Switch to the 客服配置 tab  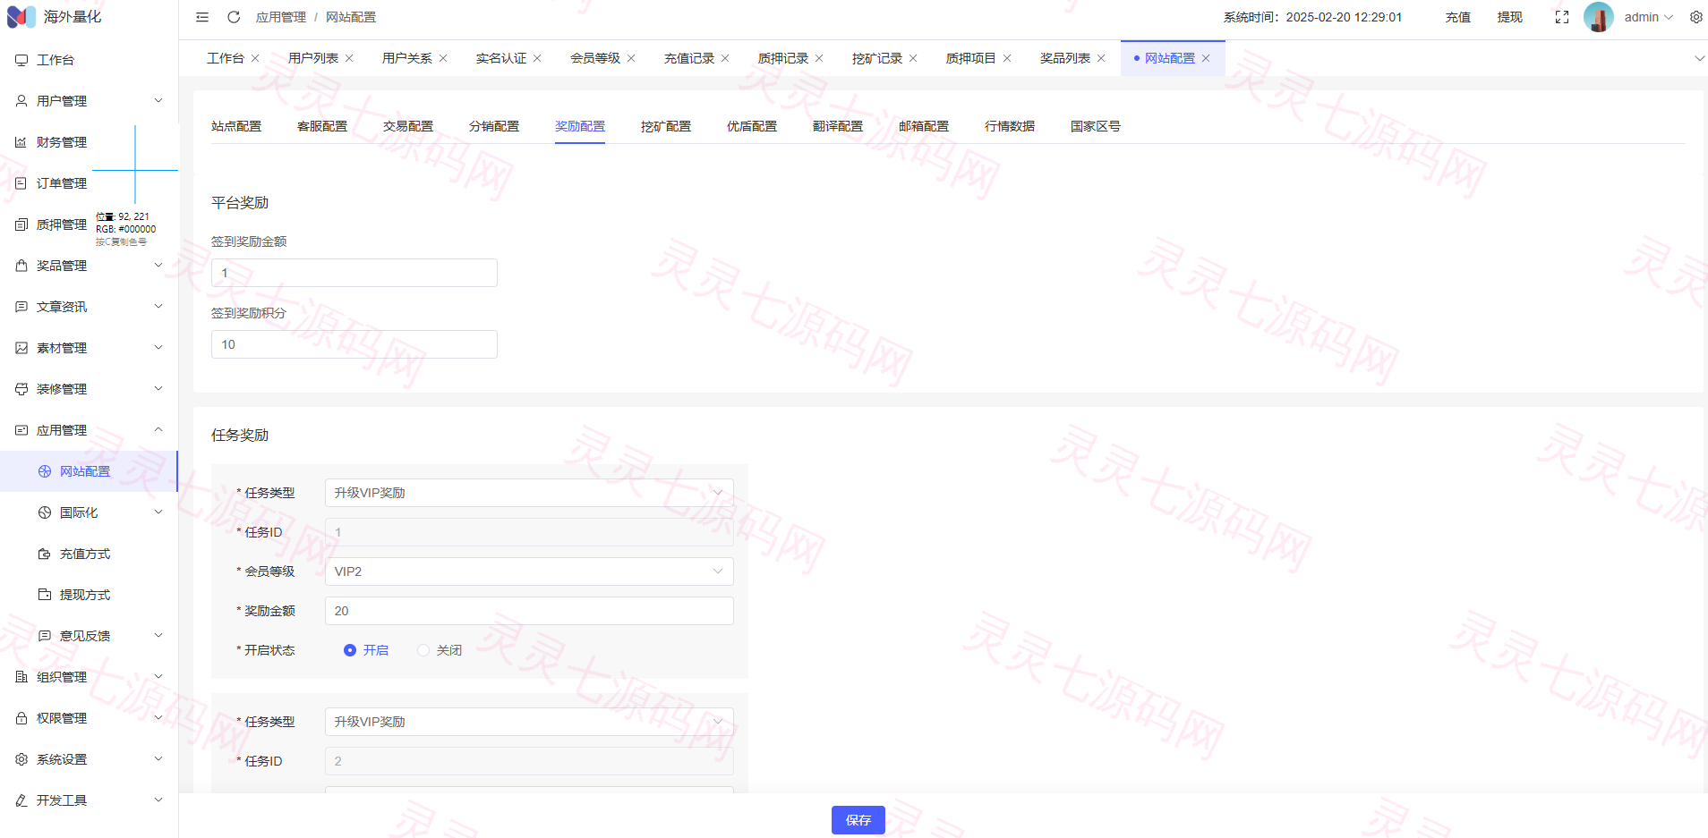coord(322,126)
